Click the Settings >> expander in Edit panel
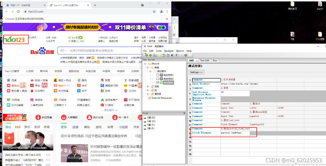 point(196,72)
